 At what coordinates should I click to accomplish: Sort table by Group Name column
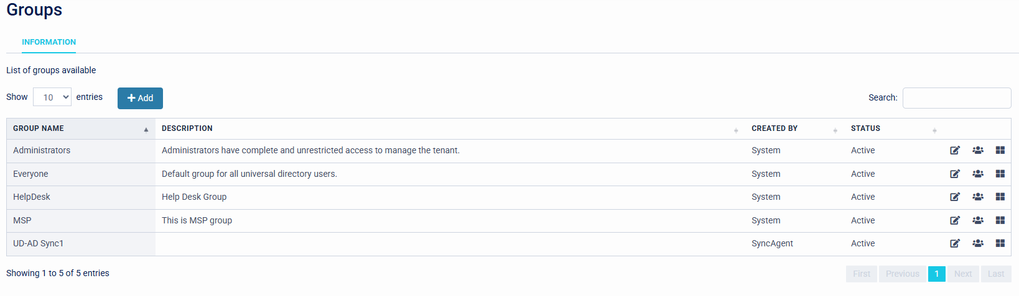click(x=81, y=128)
